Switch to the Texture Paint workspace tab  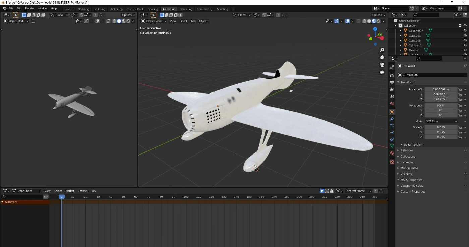coord(135,9)
